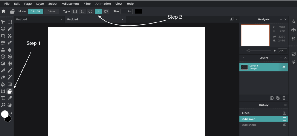The image size is (297, 136).
Task: Switch to the inactive Untitled tab
Action: click(39, 19)
